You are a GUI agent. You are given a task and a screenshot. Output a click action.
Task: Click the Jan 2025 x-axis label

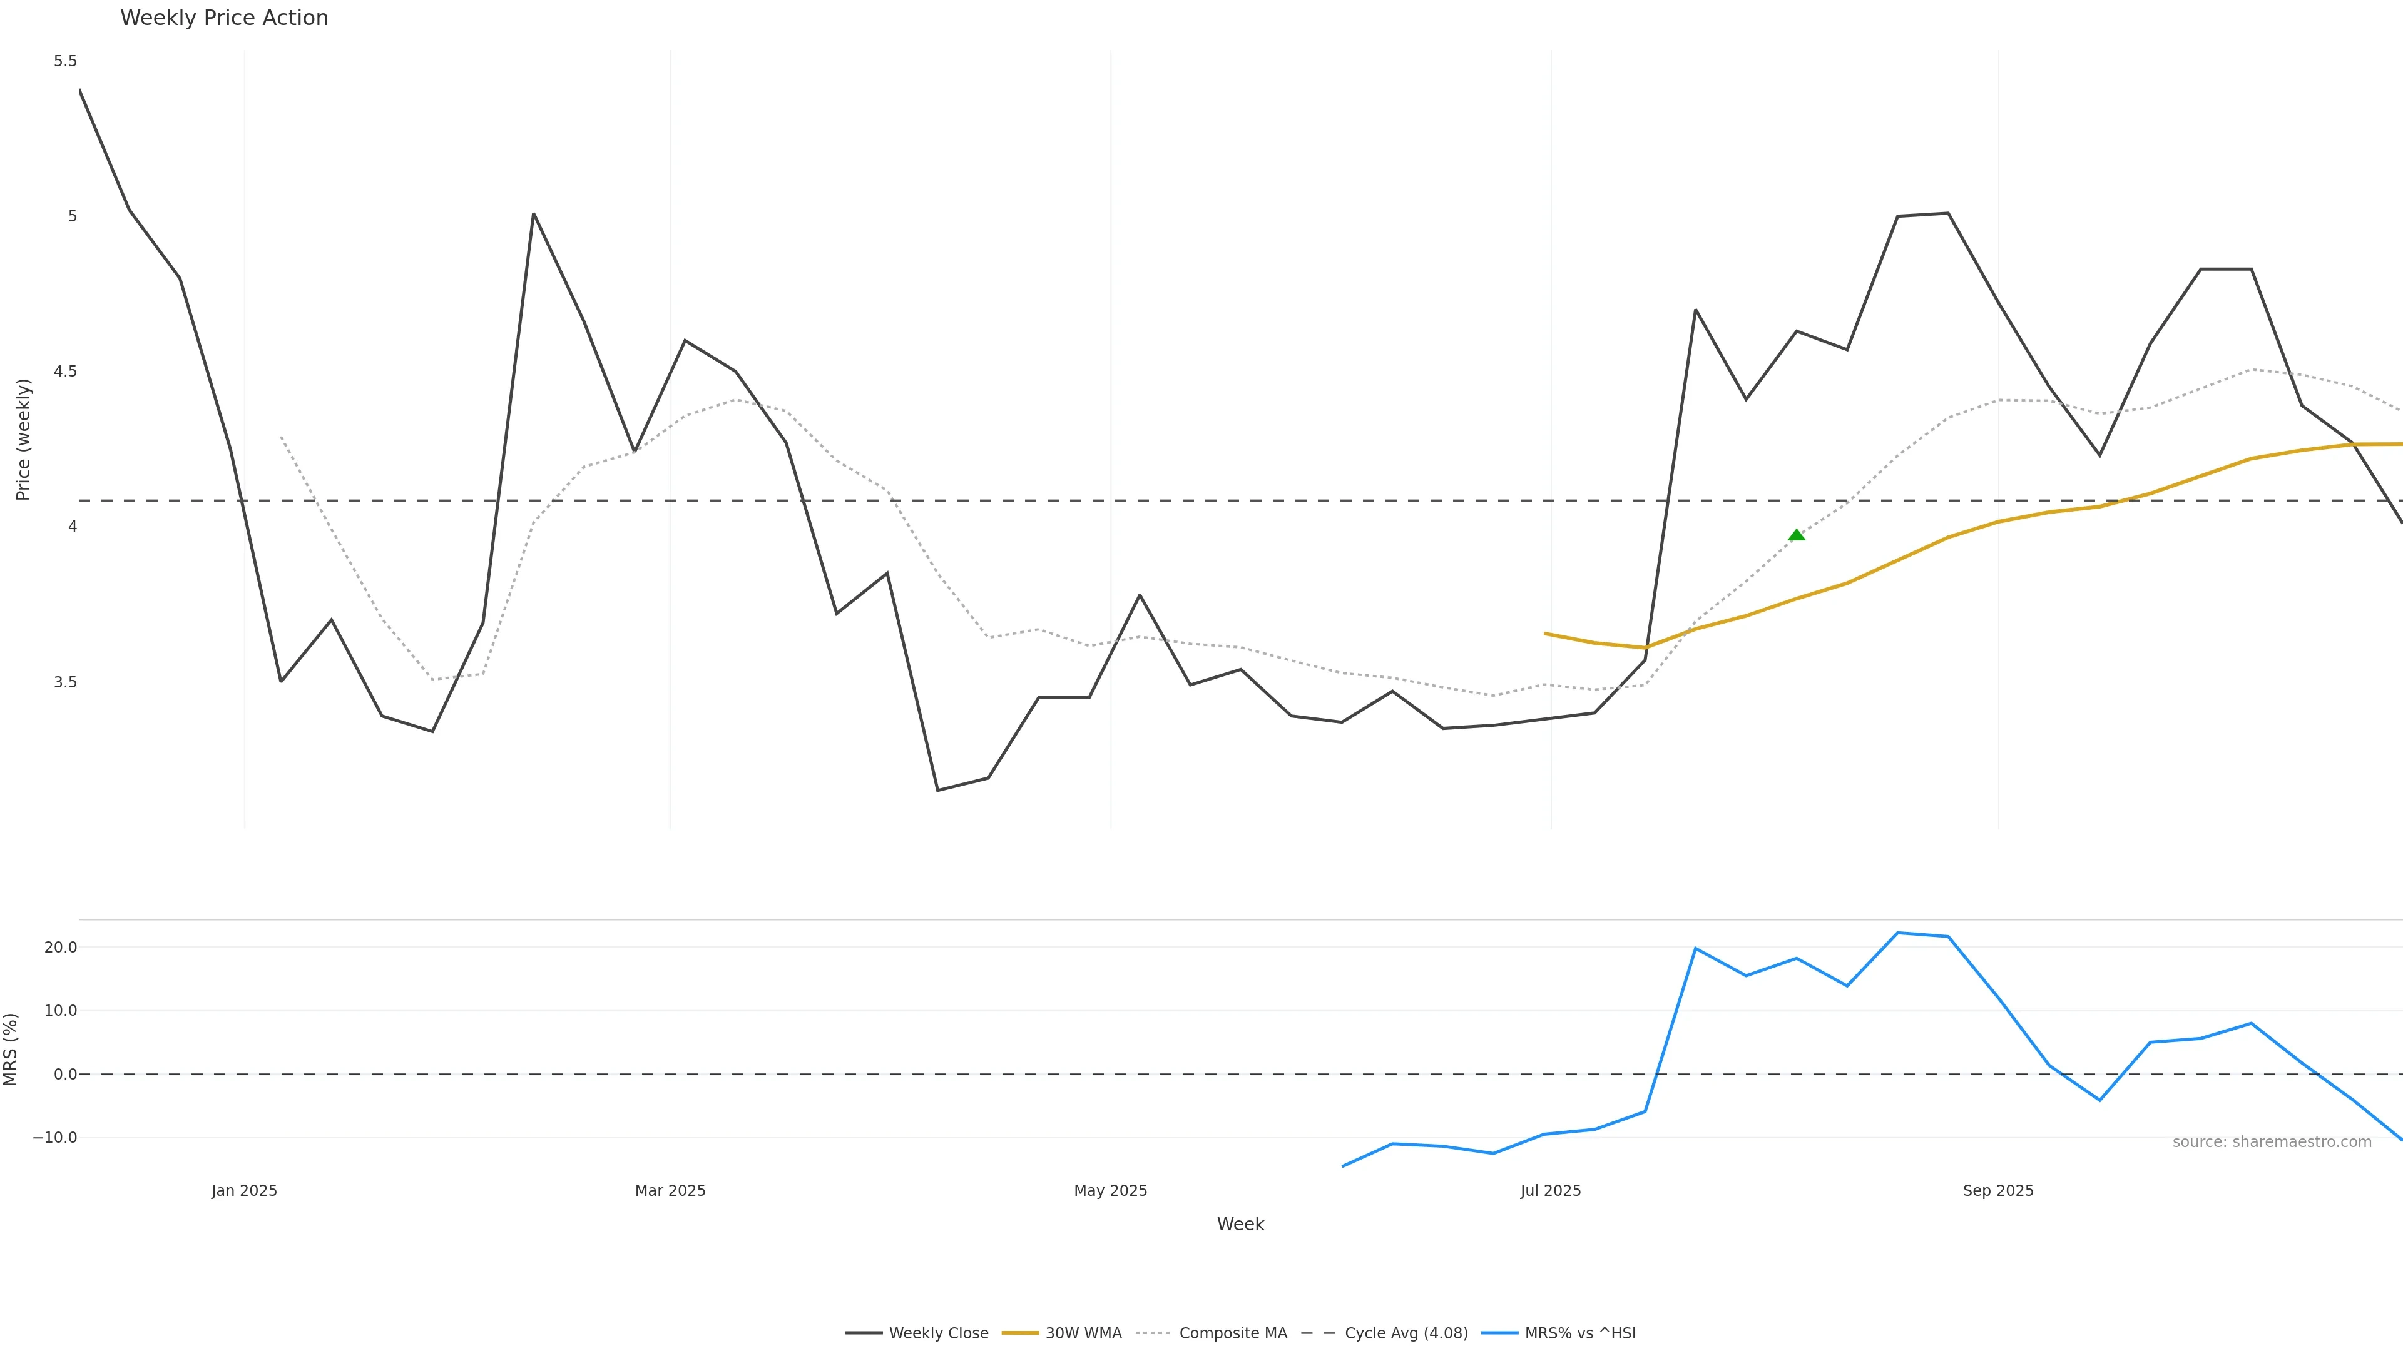245,1191
